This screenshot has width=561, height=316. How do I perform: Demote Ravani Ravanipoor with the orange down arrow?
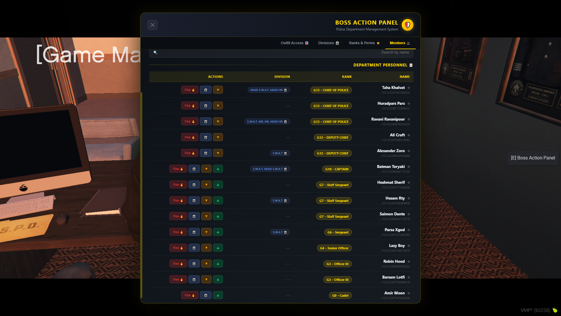click(x=218, y=121)
